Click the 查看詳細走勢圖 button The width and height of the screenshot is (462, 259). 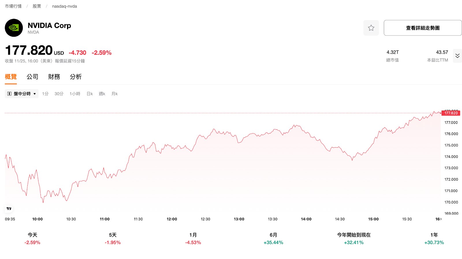coord(422,27)
